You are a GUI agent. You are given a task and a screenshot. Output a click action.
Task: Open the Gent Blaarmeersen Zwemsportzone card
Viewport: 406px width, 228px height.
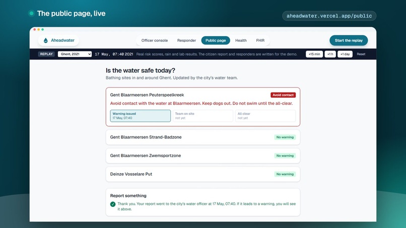202,156
